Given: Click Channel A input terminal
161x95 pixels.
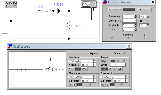Looking at the screenshot, I should [91, 85].
